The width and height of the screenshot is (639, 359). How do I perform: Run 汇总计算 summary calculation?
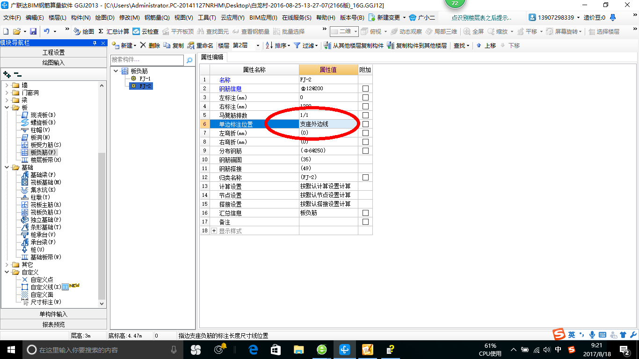point(114,31)
